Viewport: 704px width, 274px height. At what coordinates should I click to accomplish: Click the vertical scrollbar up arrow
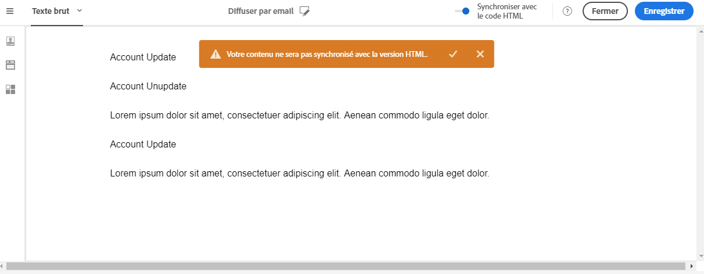700,31
